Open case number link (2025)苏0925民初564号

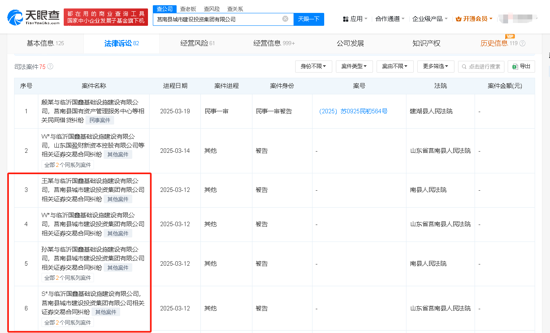(x=359, y=111)
